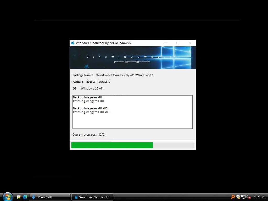The width and height of the screenshot is (268, 201).
Task: Open Microsoft Edge from quick launch
Action: click(25, 197)
